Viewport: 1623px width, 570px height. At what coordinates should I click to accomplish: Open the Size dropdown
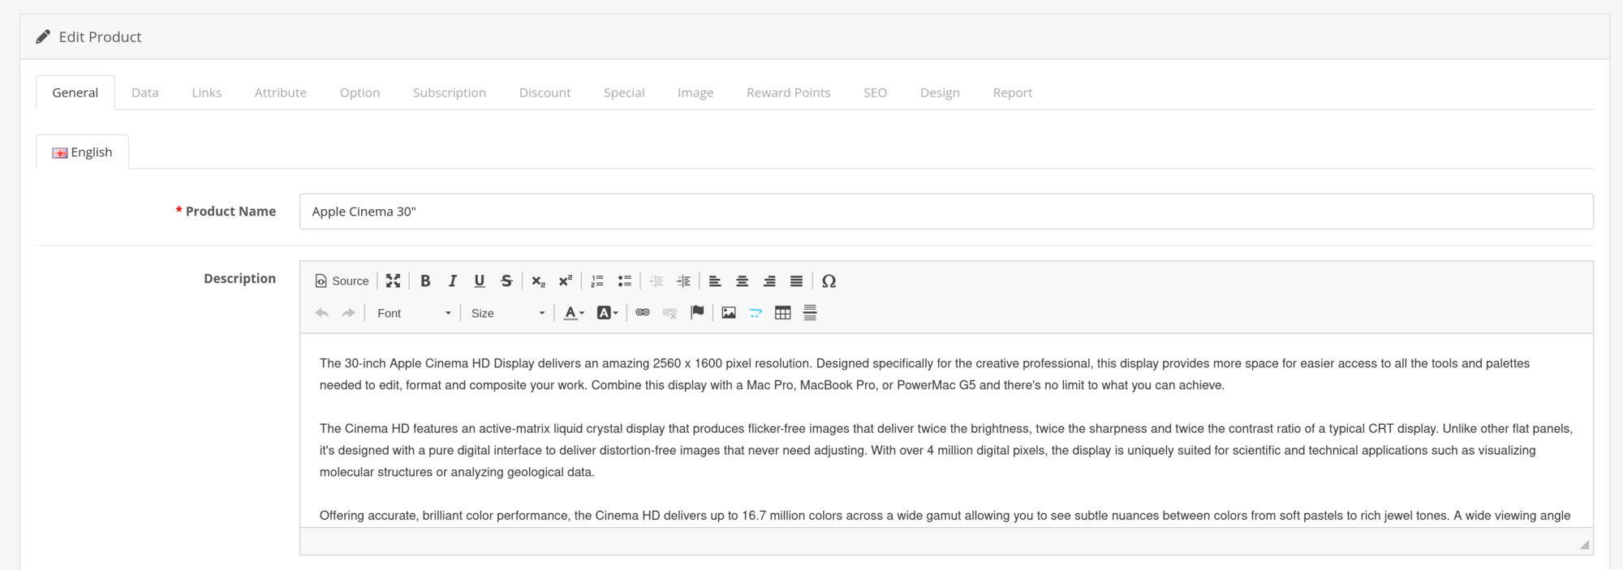[x=508, y=313]
